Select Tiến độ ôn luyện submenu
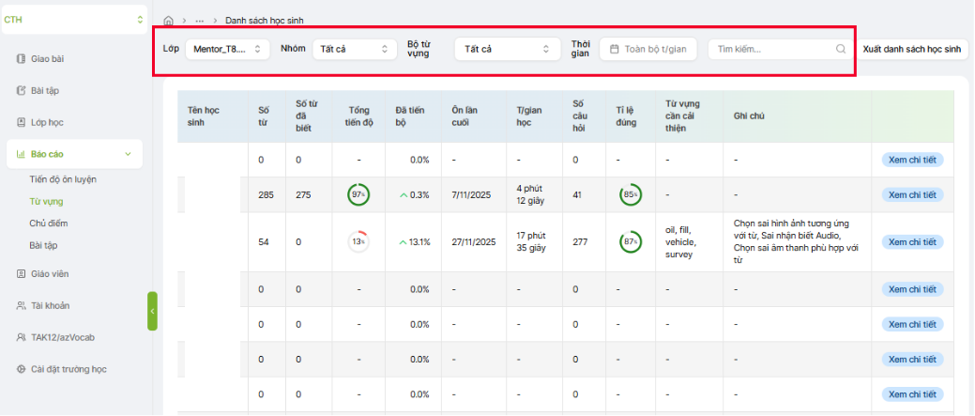975x416 pixels. click(63, 179)
